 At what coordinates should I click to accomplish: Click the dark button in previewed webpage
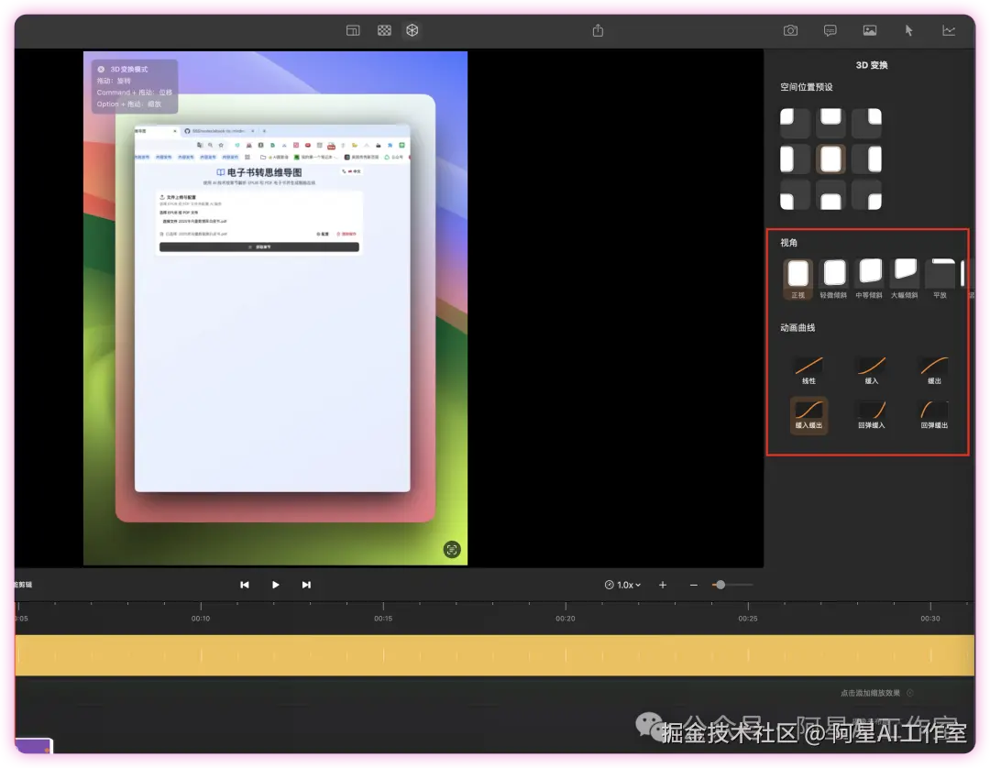point(258,247)
